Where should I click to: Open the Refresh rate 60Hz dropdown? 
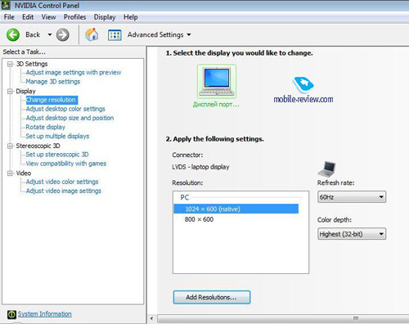point(352,197)
